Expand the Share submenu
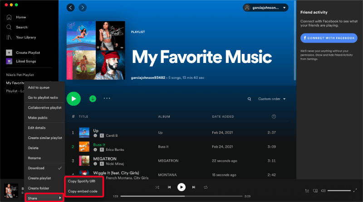 point(44,198)
